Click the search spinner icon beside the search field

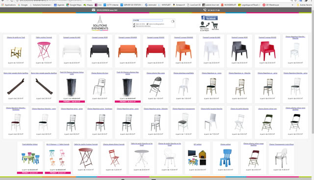tap(173, 21)
